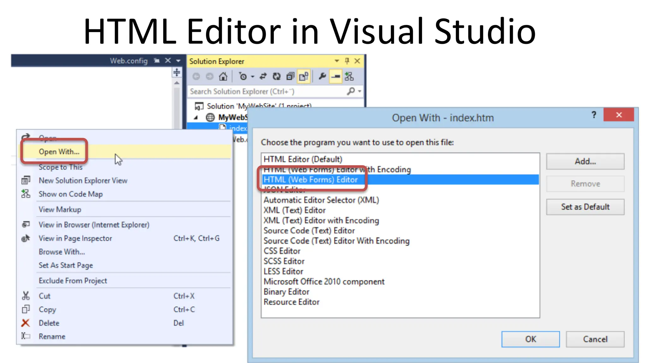Open Properties using the wrench icon
Viewport: 646px width, 363px height.
click(x=322, y=77)
